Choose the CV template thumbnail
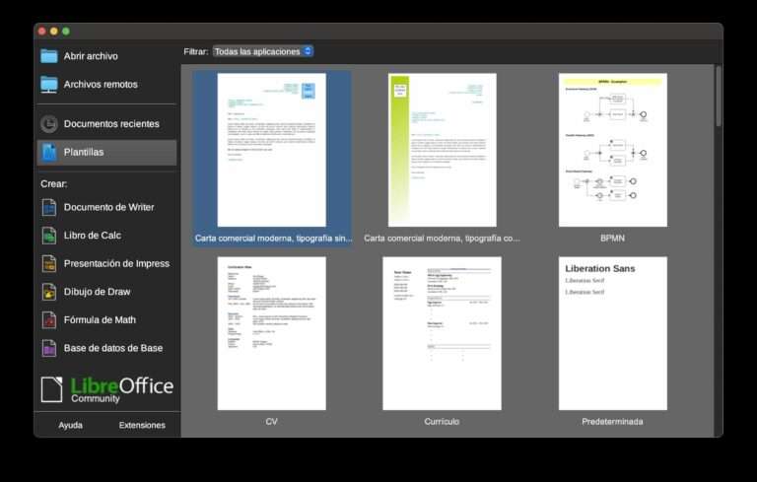This screenshot has height=482, width=757. tap(271, 333)
